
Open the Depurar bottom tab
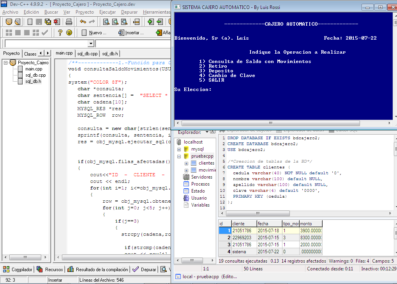click(x=144, y=269)
